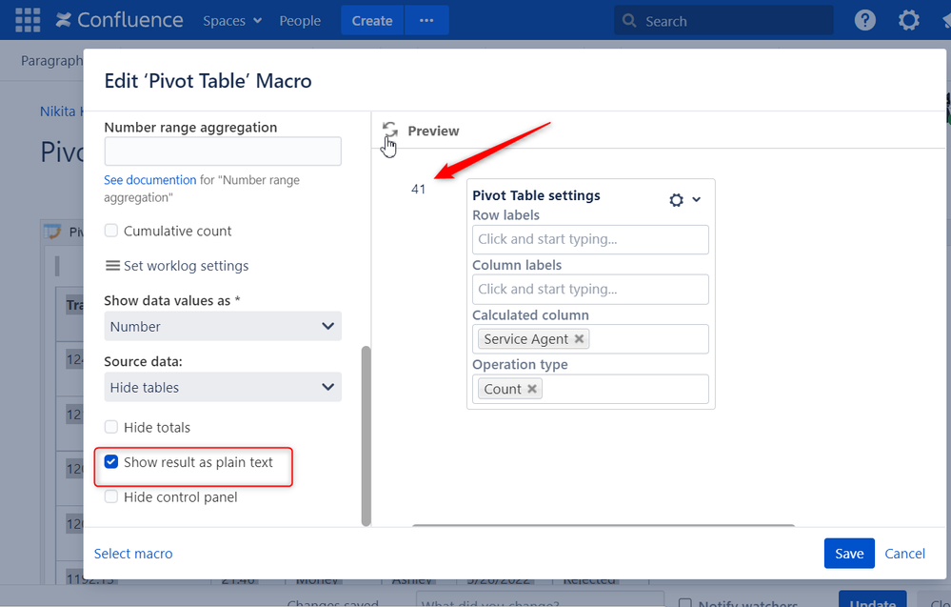Click the Create button
Screen dimensions: 951x607
coord(372,20)
